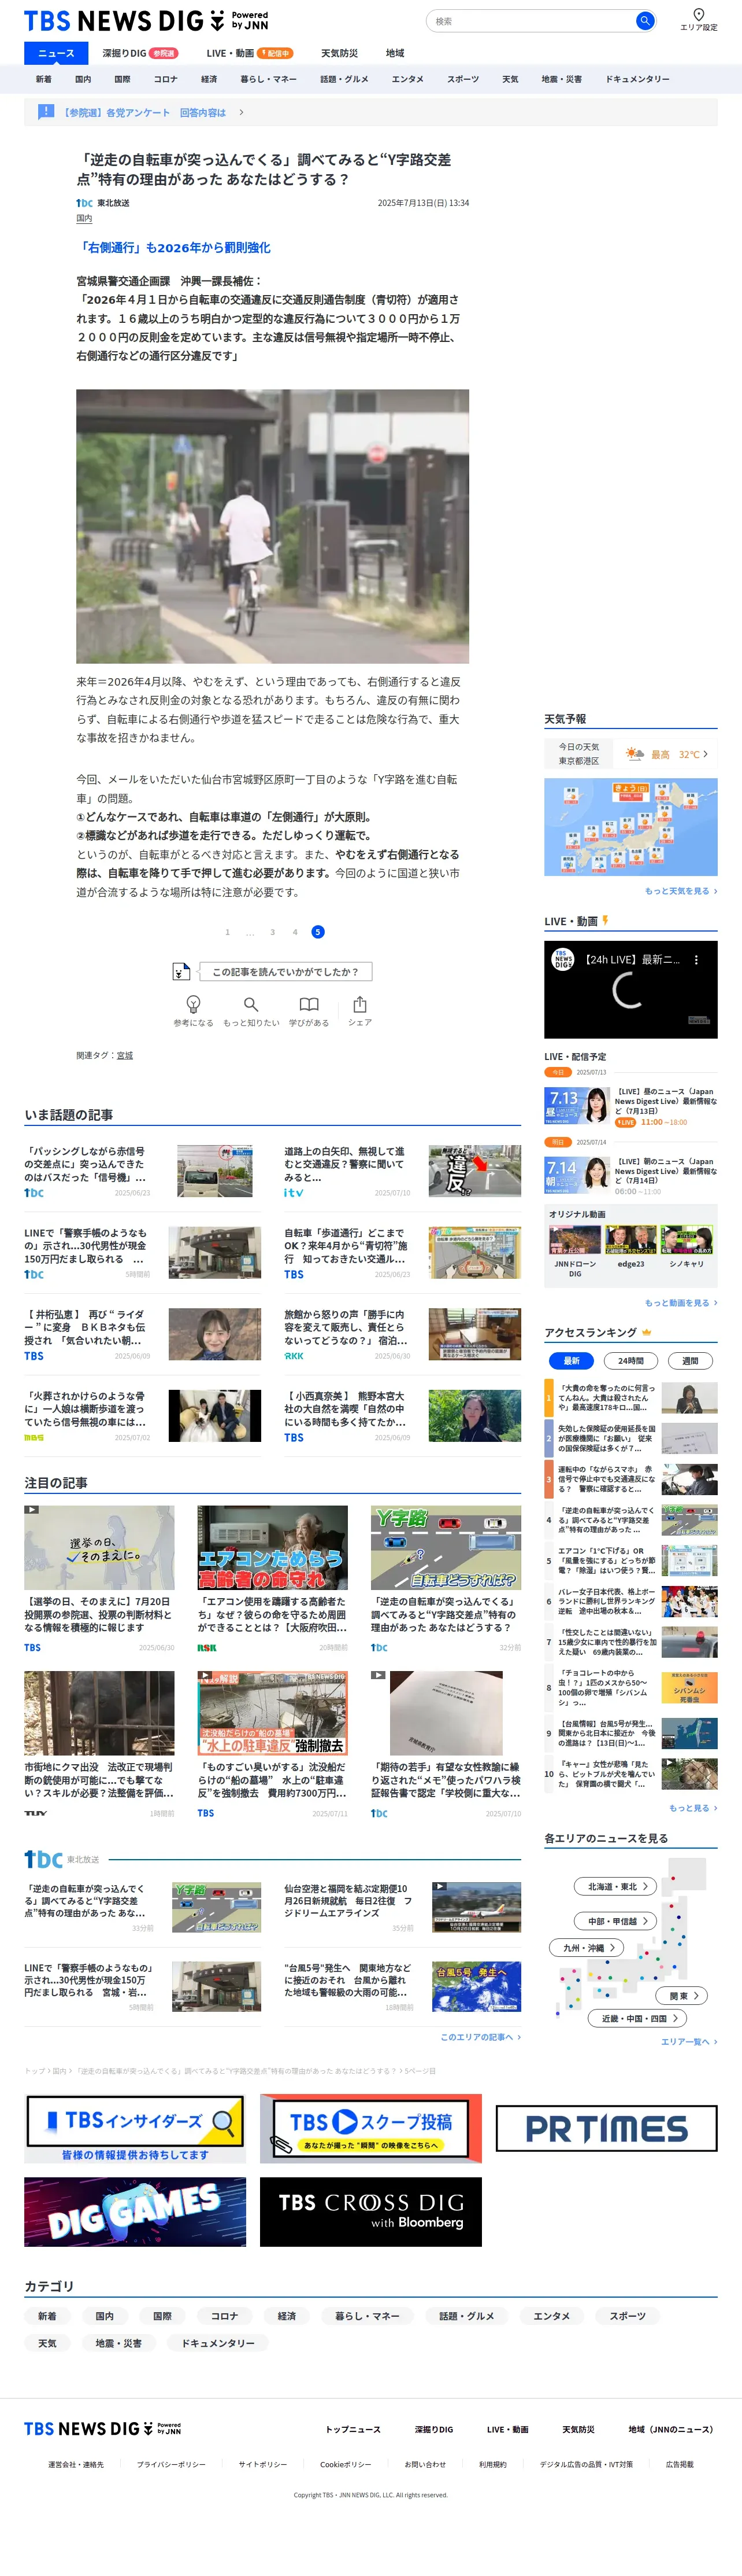Open もっと動画を見る link

tap(680, 1302)
